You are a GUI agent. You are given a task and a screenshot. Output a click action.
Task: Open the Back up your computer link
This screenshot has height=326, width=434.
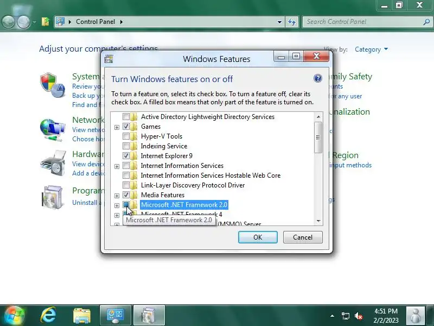pyautogui.click(x=88, y=96)
